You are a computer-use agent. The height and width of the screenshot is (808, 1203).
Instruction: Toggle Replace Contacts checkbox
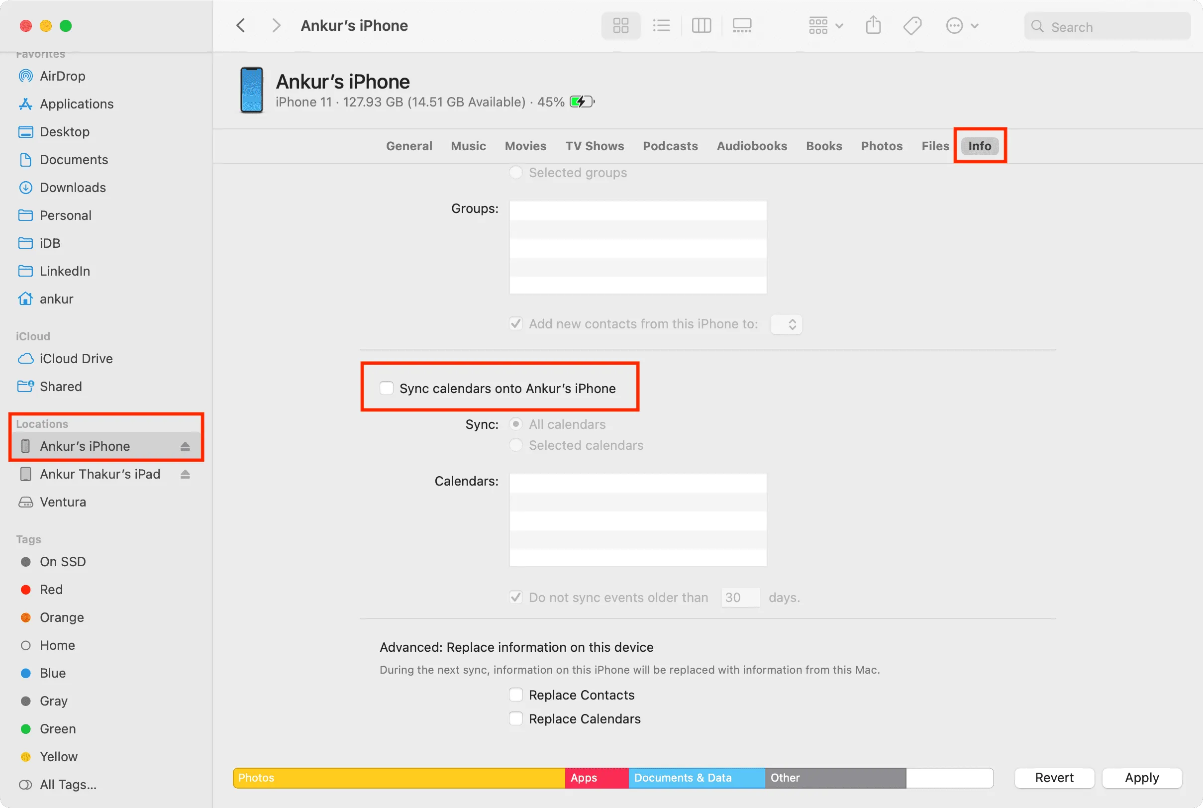pos(515,695)
